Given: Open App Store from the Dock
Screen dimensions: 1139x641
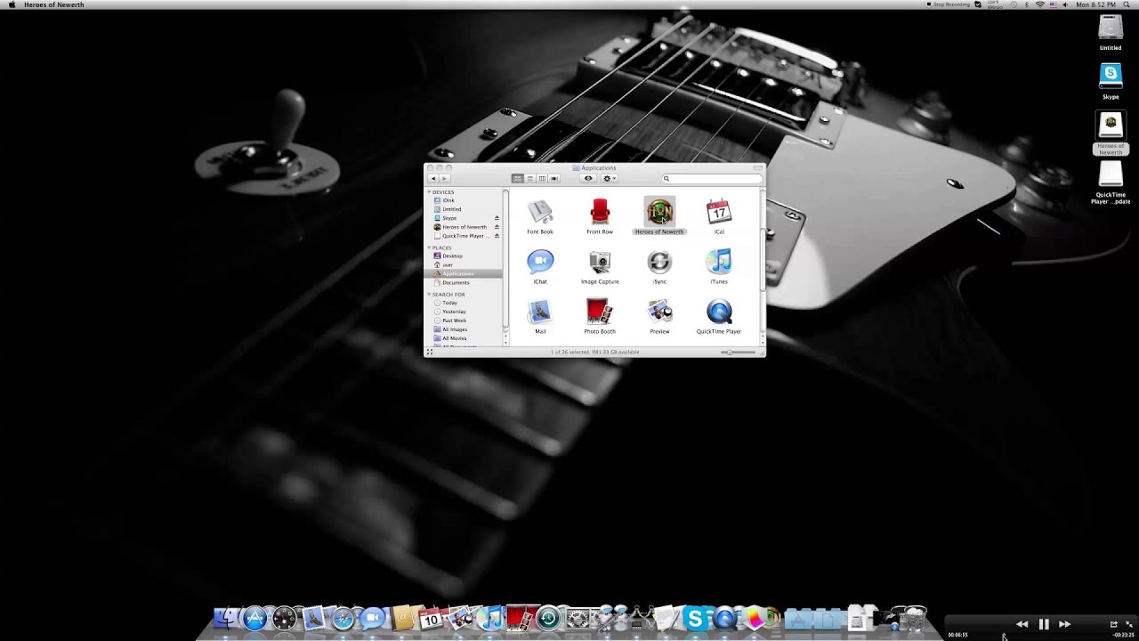Looking at the screenshot, I should (x=255, y=618).
